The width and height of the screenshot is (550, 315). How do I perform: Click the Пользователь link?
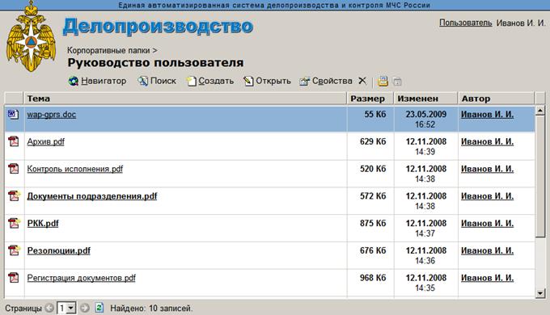466,23
